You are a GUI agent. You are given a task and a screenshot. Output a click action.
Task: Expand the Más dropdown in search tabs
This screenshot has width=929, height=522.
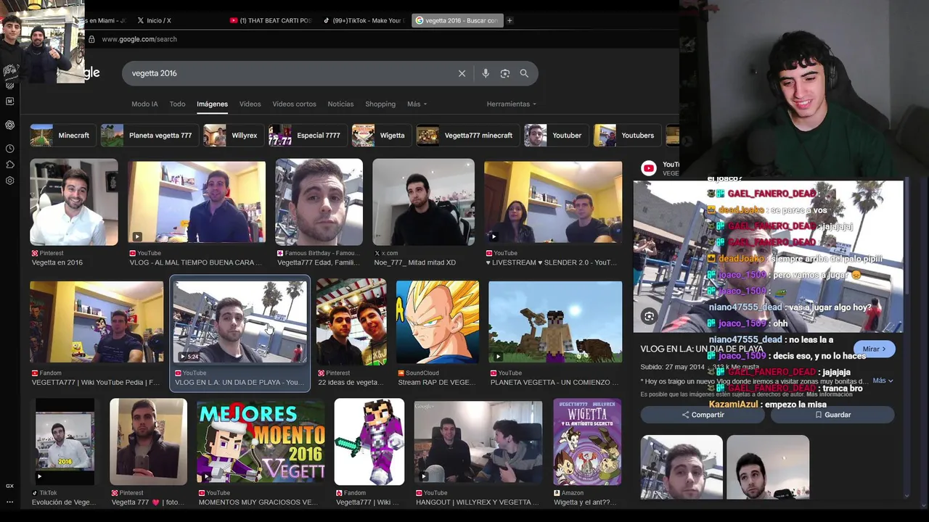(x=417, y=104)
